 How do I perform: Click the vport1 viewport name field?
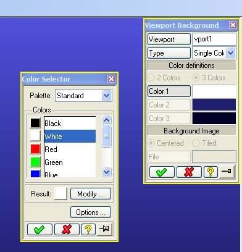214,39
